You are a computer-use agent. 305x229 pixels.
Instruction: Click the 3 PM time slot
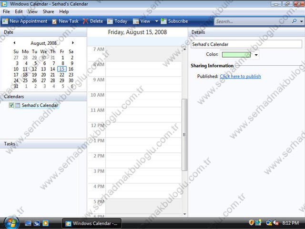click(x=143, y=176)
